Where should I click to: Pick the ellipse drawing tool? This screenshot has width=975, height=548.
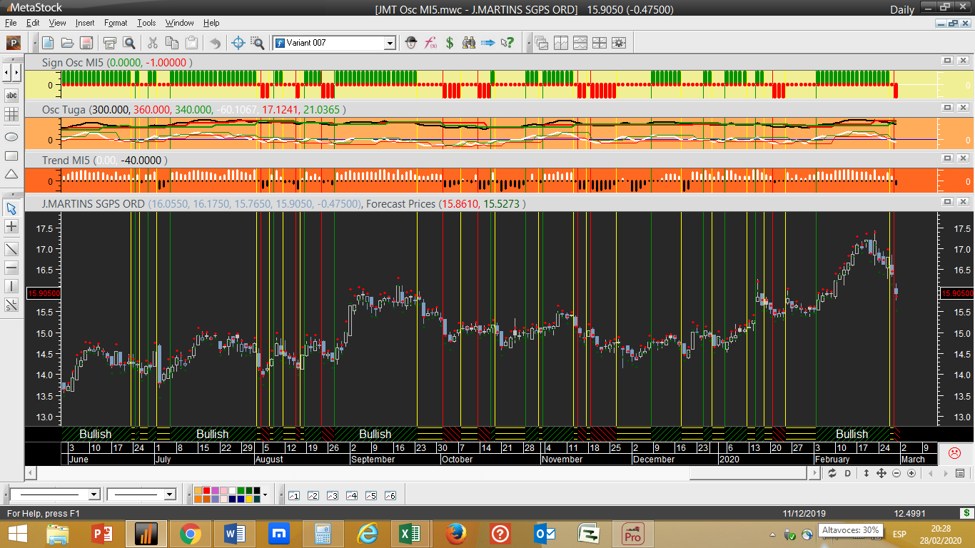click(x=11, y=136)
